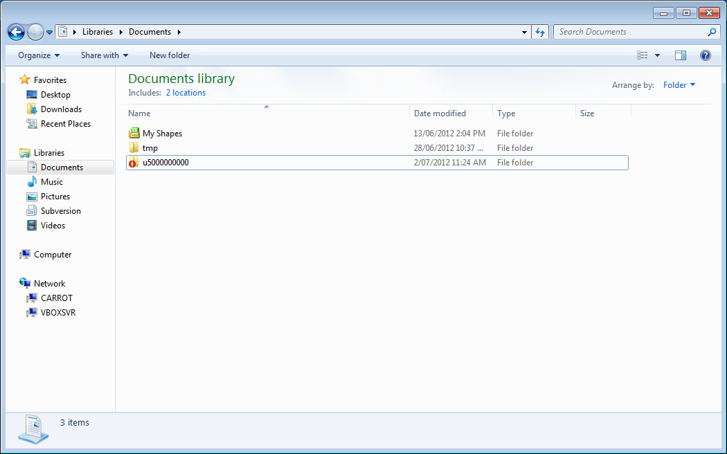Open Computer in the navigation pane
Screen dimensions: 727x454
coord(51,254)
